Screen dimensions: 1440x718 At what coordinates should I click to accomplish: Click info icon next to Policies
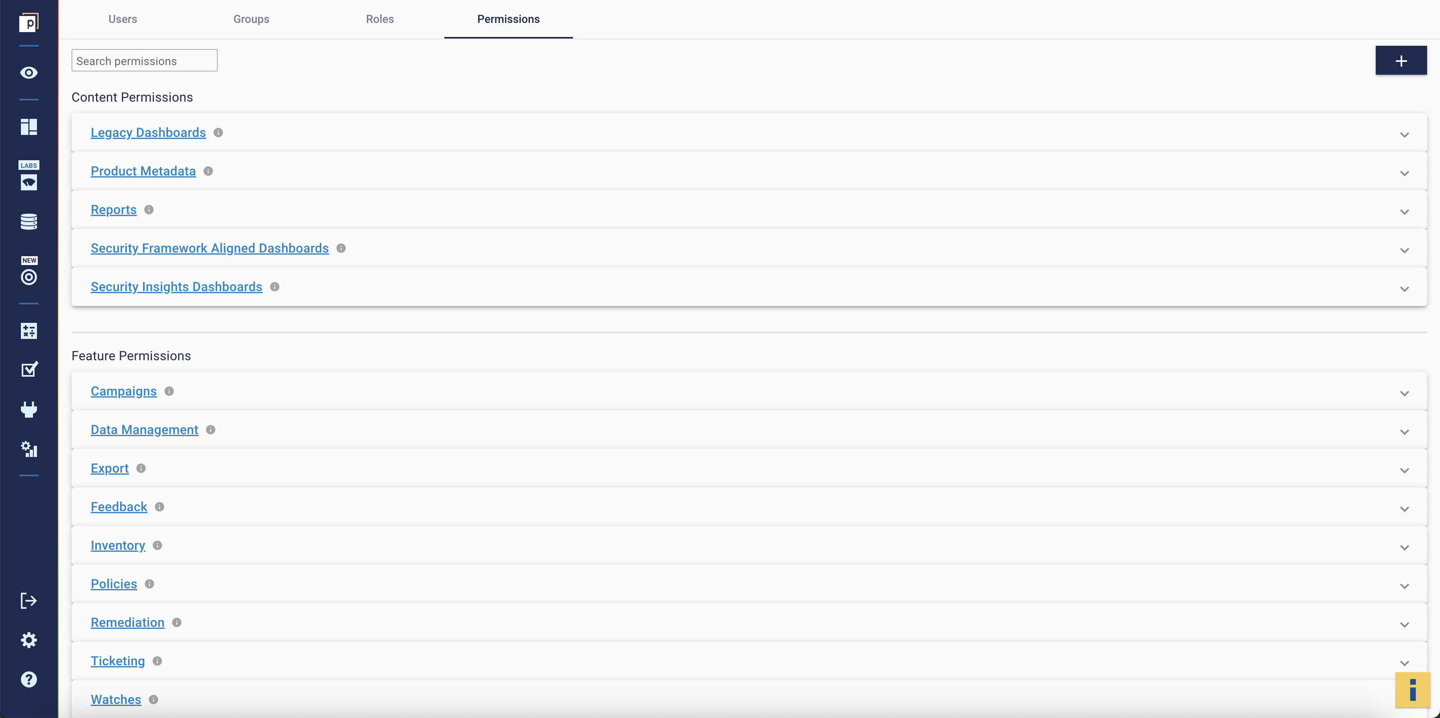149,584
